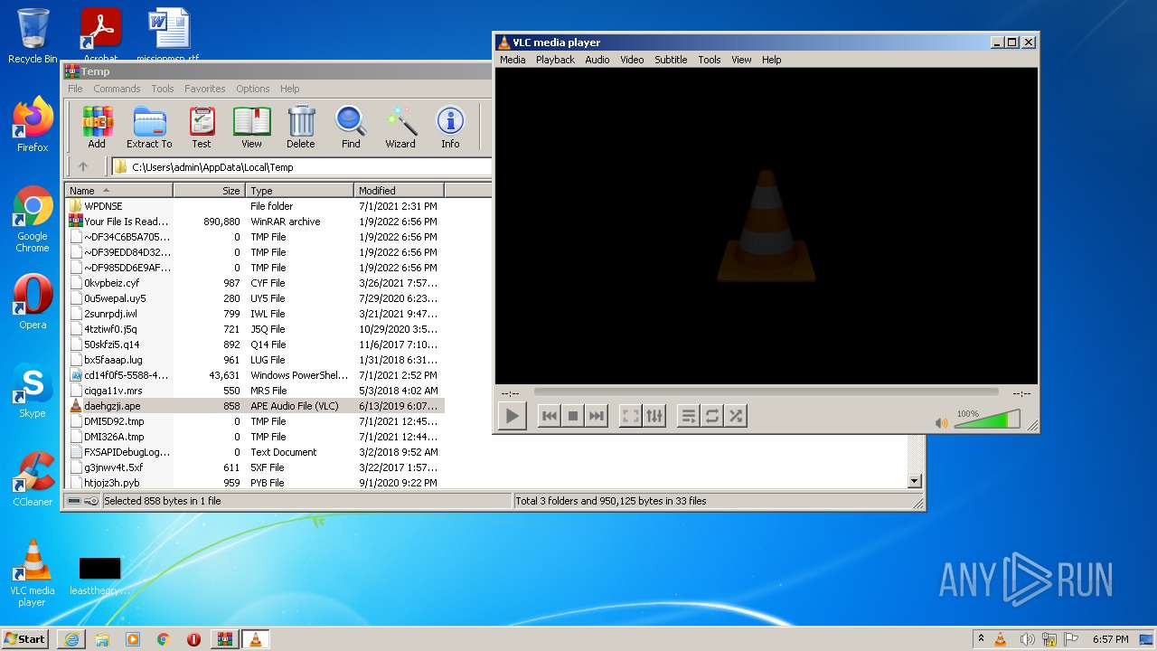
Task: Toggle loop mode in VLC
Action: 712,416
